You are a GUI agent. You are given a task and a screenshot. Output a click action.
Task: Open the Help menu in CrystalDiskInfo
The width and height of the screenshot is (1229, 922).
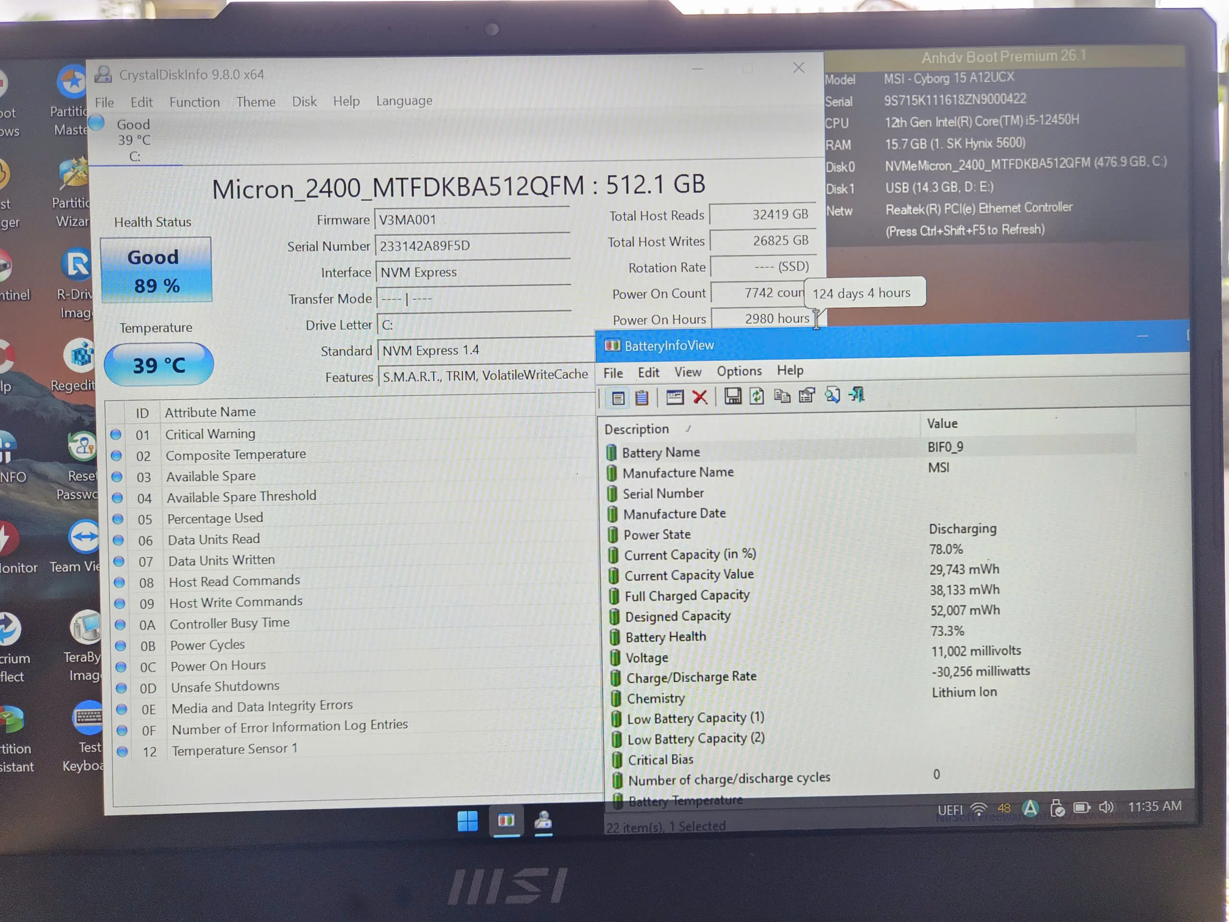point(346,101)
